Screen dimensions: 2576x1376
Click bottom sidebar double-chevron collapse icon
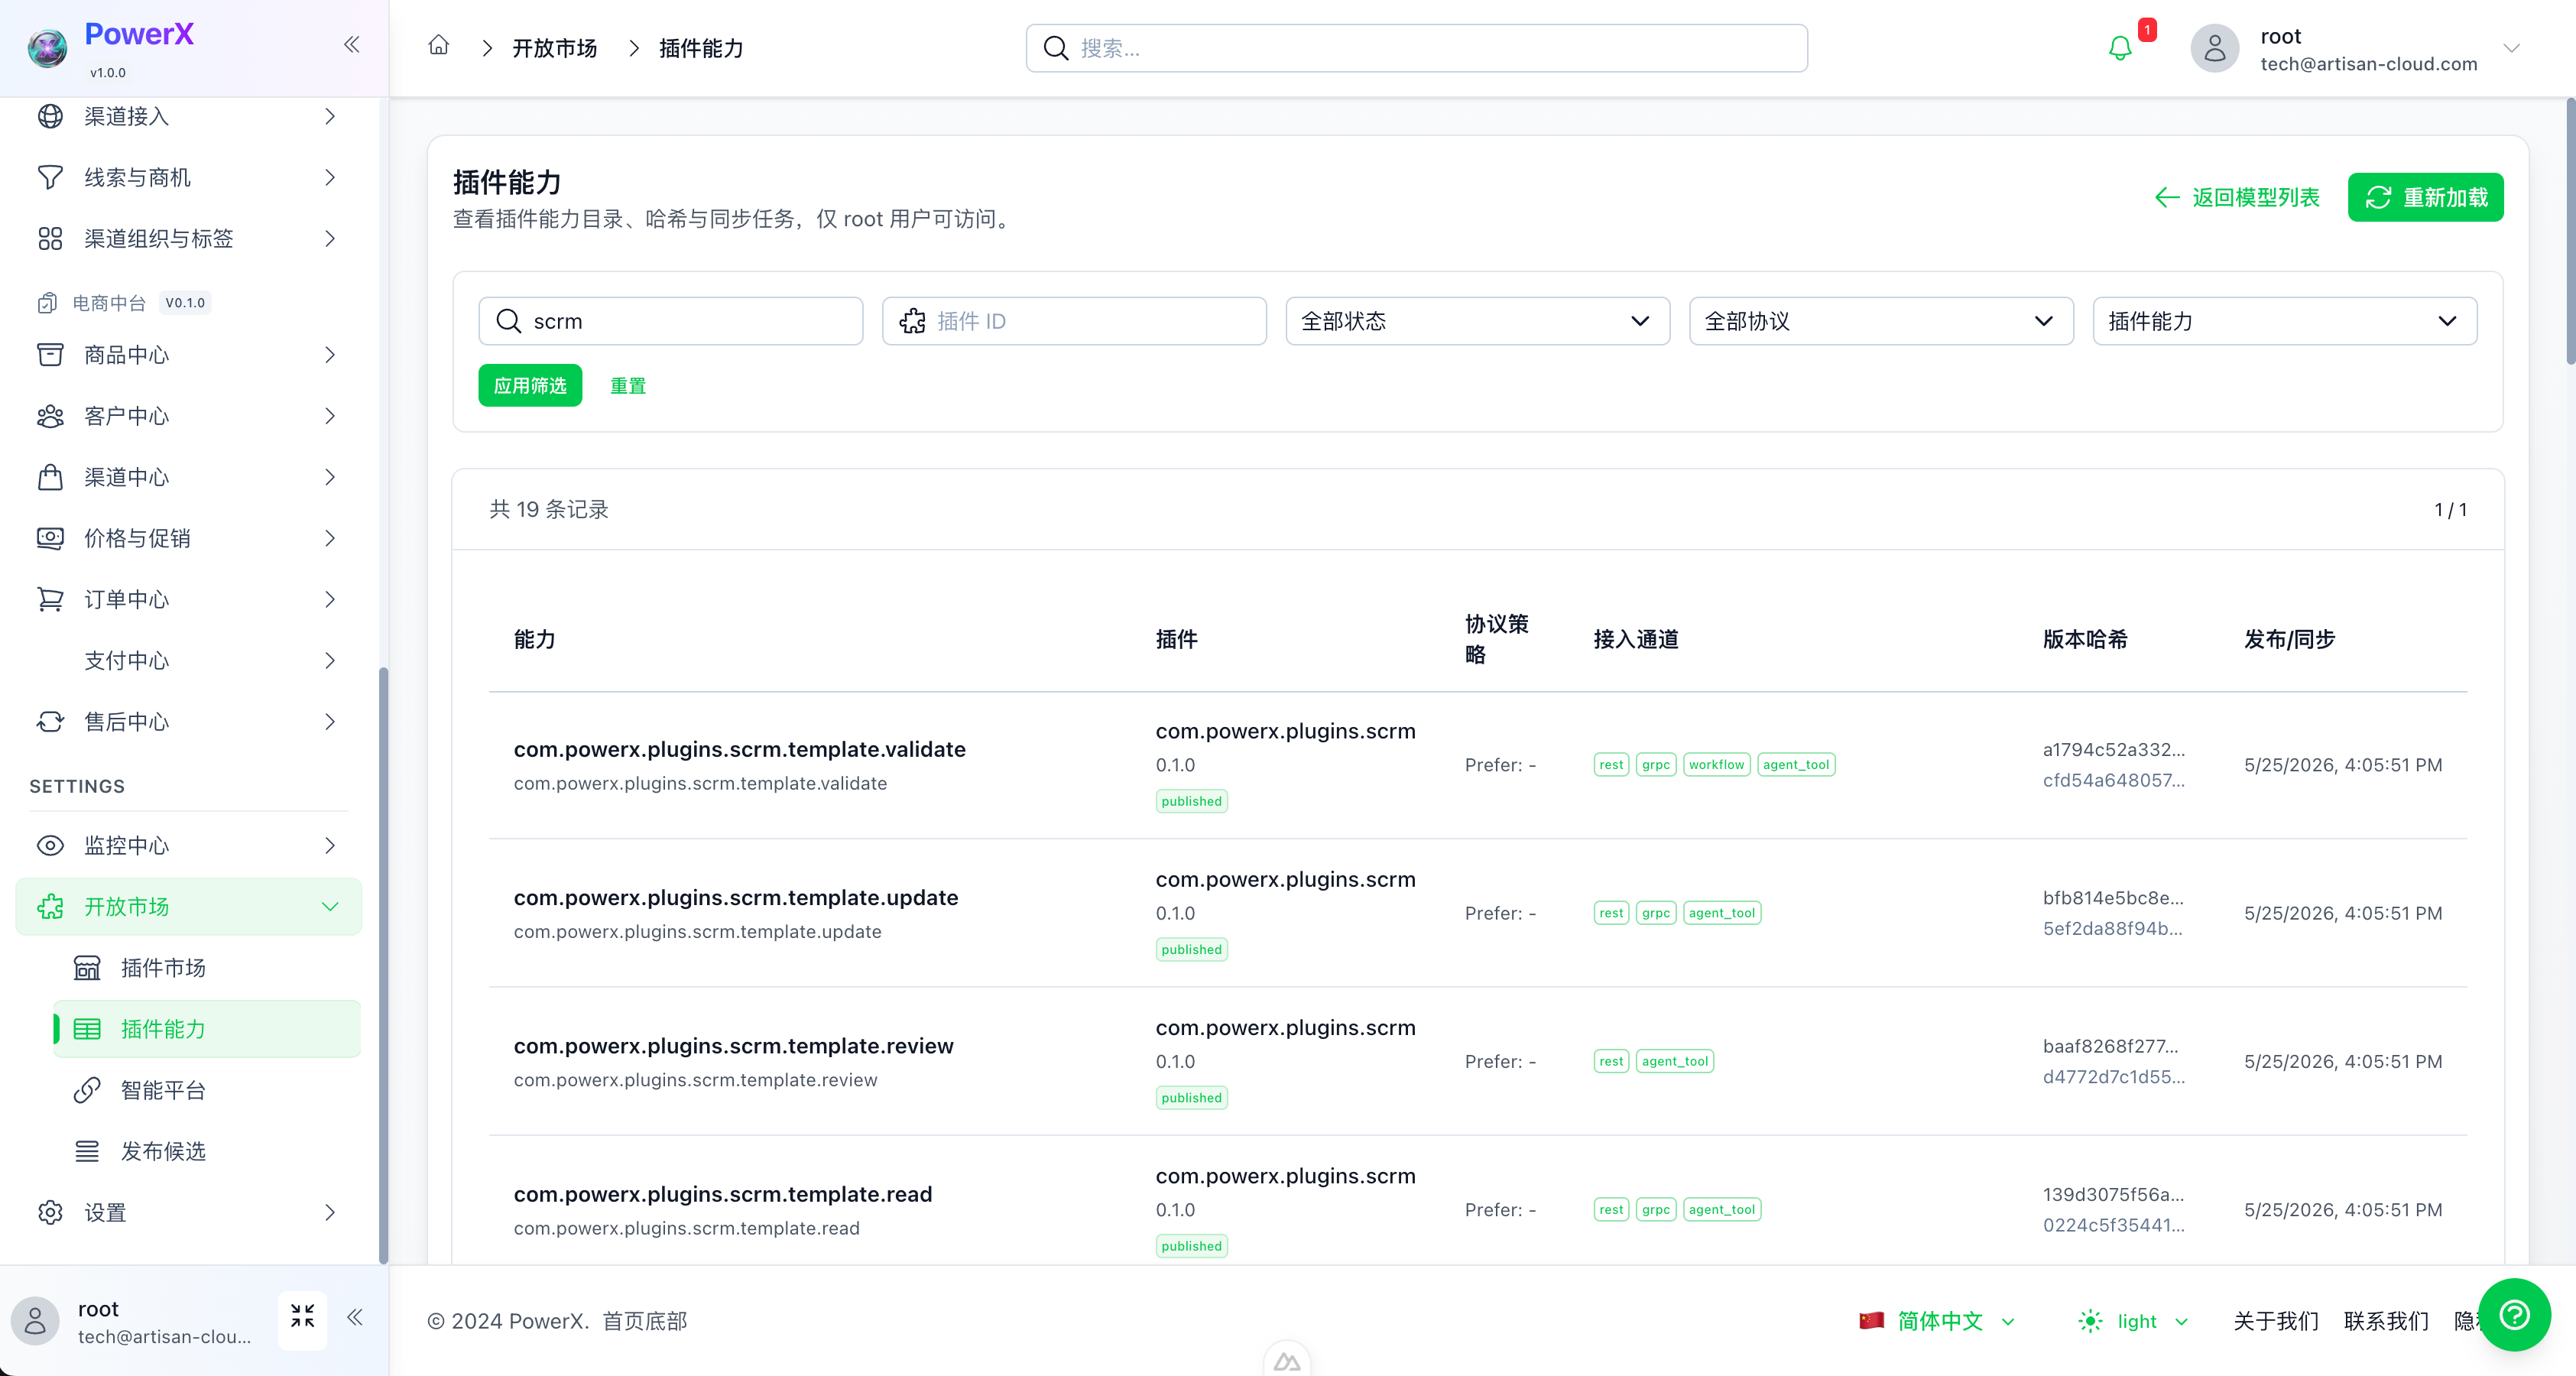click(x=355, y=1316)
